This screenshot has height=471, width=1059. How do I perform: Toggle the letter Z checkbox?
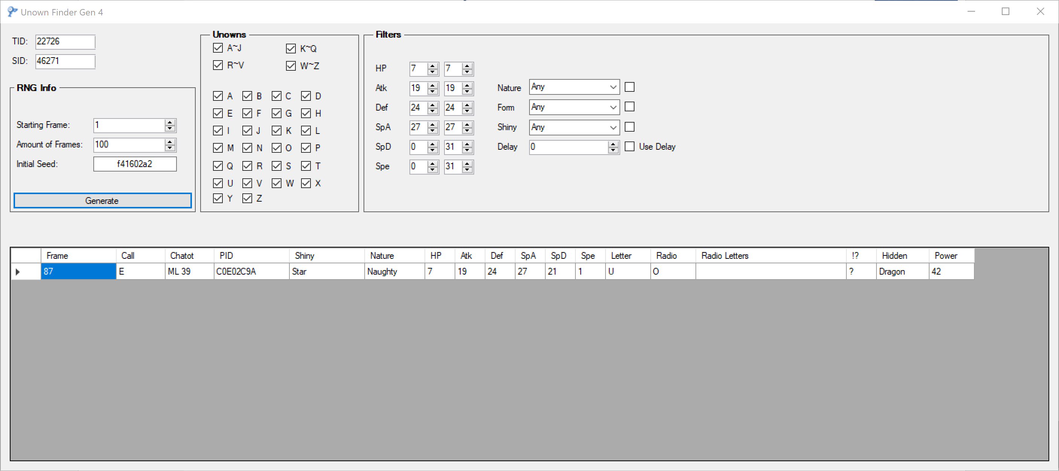pyautogui.click(x=247, y=199)
